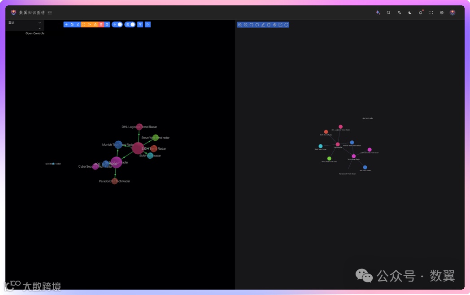Center the right graph with the locate icon
470x295 pixels.
[274, 25]
